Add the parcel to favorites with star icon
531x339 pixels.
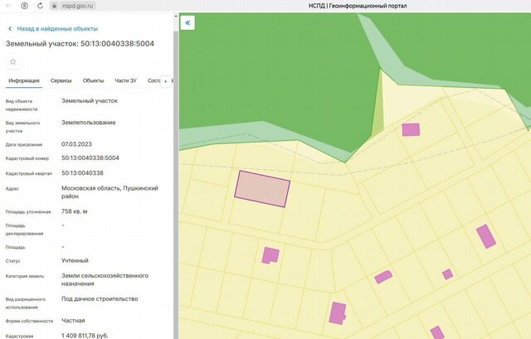13,61
